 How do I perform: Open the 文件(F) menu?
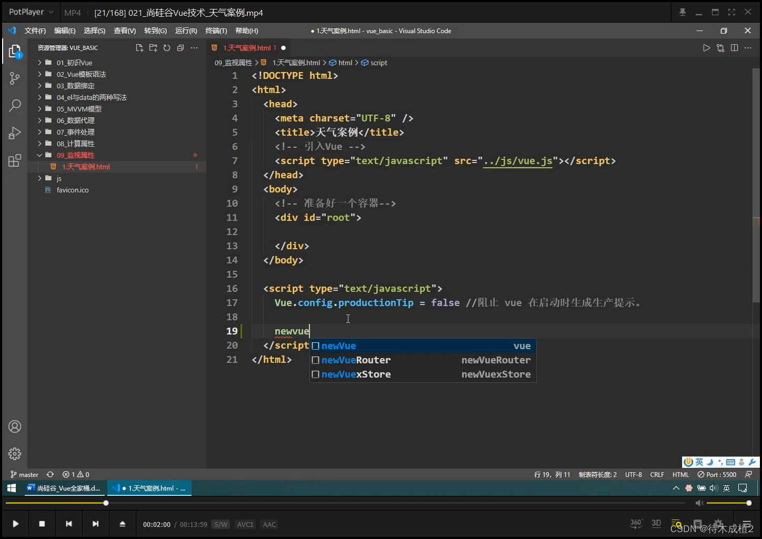[x=35, y=30]
